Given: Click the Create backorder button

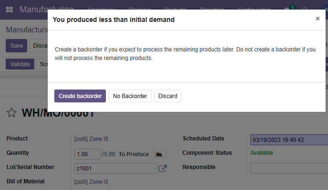Looking at the screenshot, I should pyautogui.click(x=80, y=96).
